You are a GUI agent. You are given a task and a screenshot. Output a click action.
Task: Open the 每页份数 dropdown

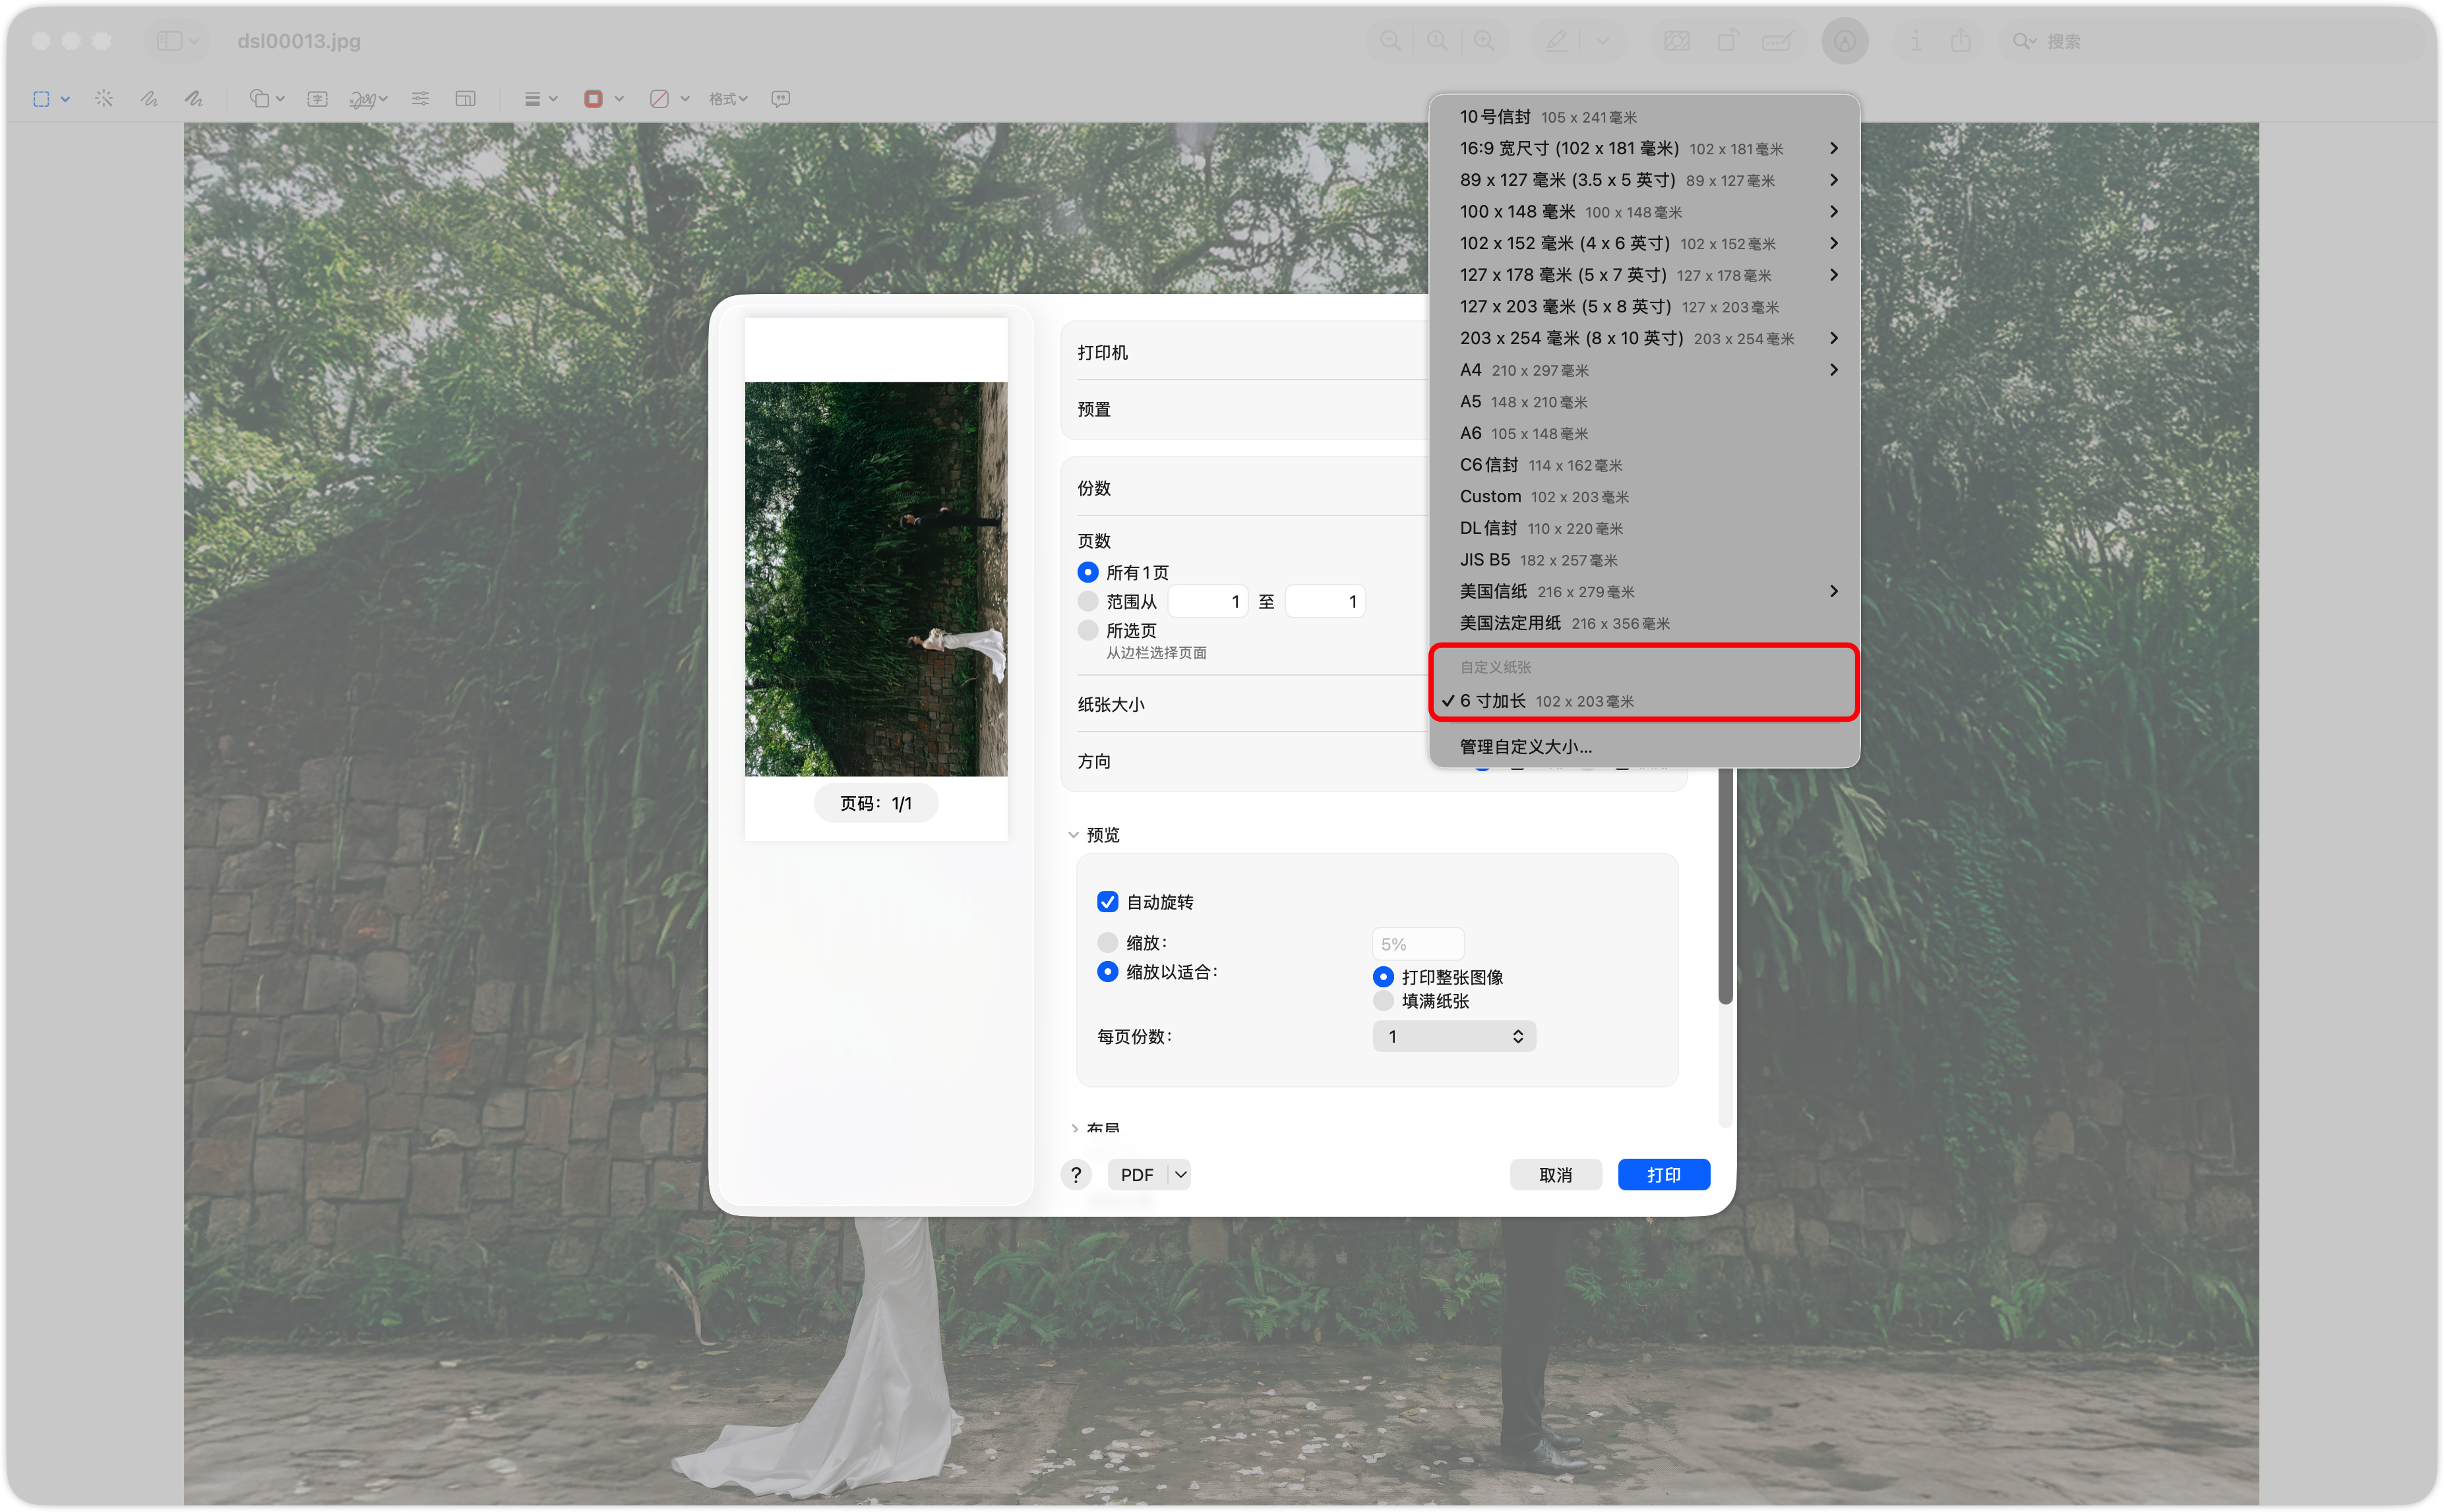coord(1455,1036)
